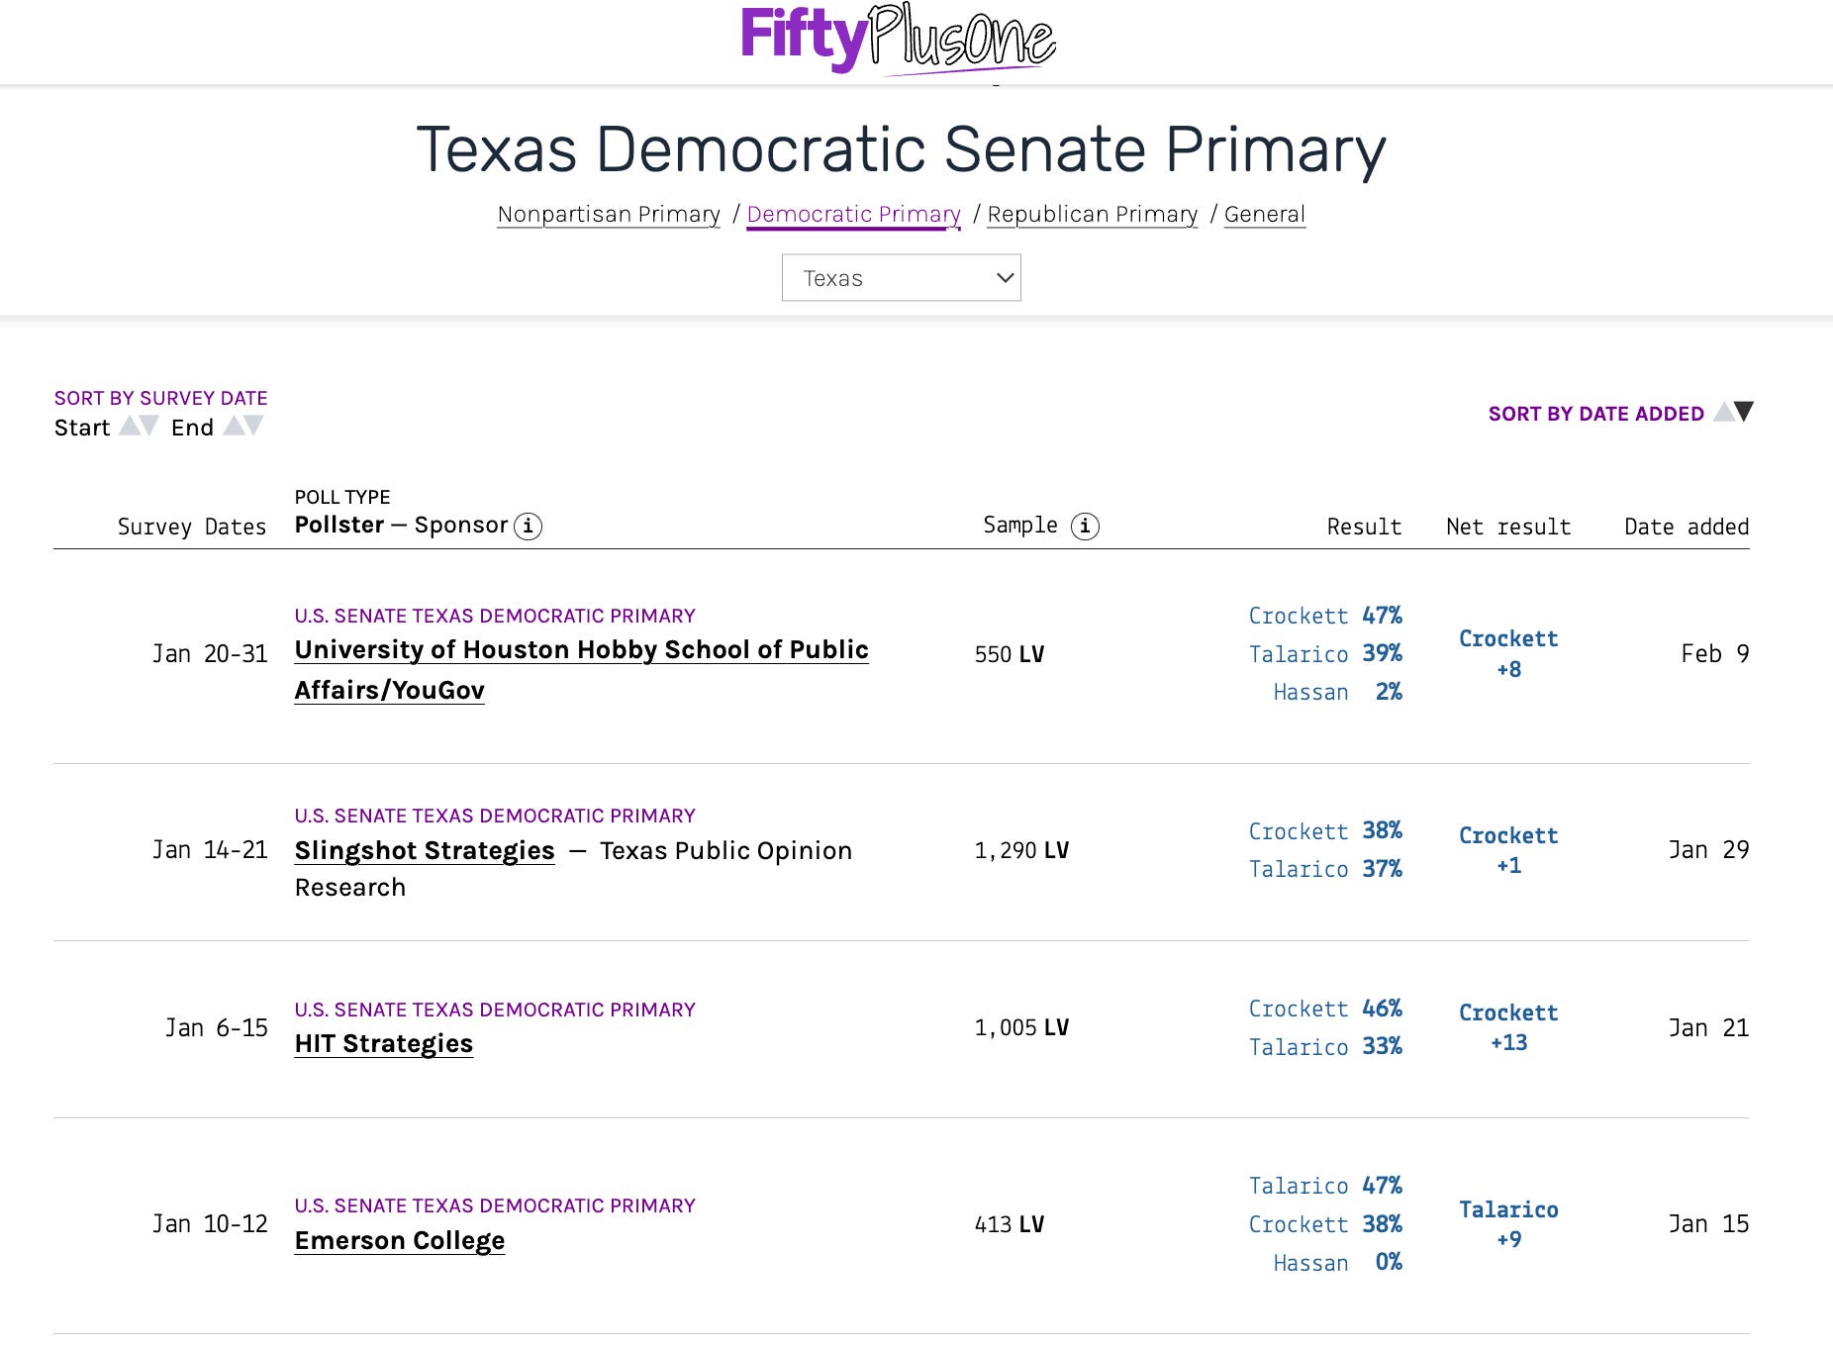The image size is (1833, 1348).
Task: Click the Talarico 33% result
Action: (1325, 1046)
